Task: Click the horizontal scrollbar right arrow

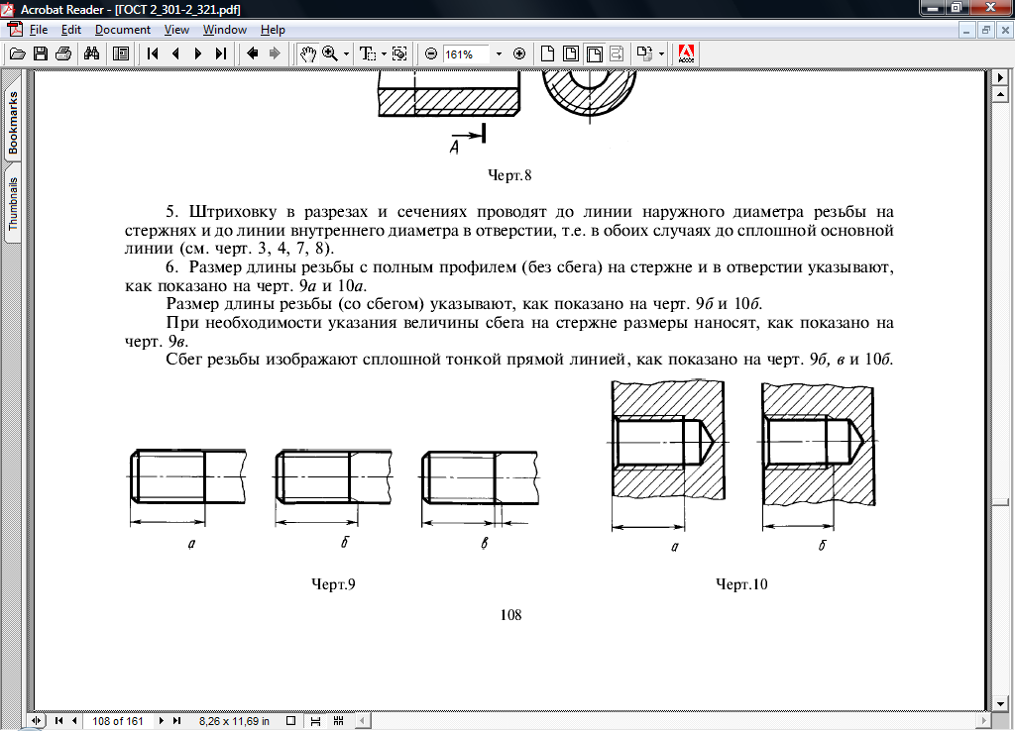Action: (x=984, y=721)
